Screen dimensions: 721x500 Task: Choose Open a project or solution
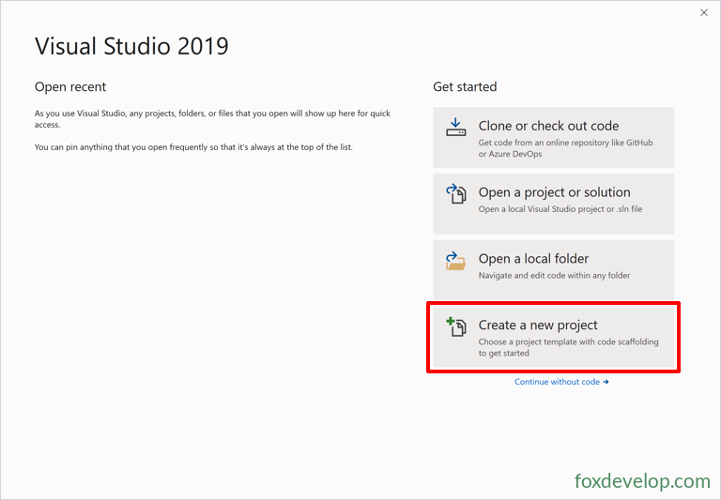553,205
